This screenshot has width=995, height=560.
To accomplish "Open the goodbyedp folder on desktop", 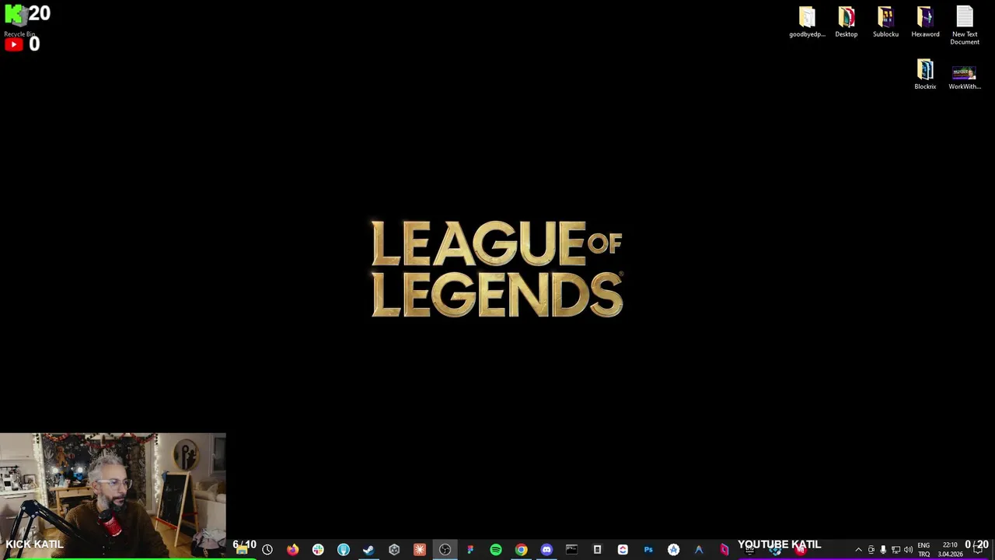I will (807, 23).
